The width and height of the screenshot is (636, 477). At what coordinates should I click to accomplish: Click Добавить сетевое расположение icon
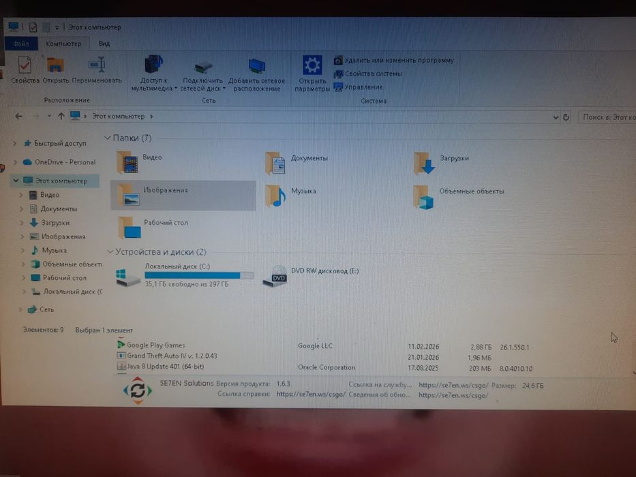click(256, 65)
